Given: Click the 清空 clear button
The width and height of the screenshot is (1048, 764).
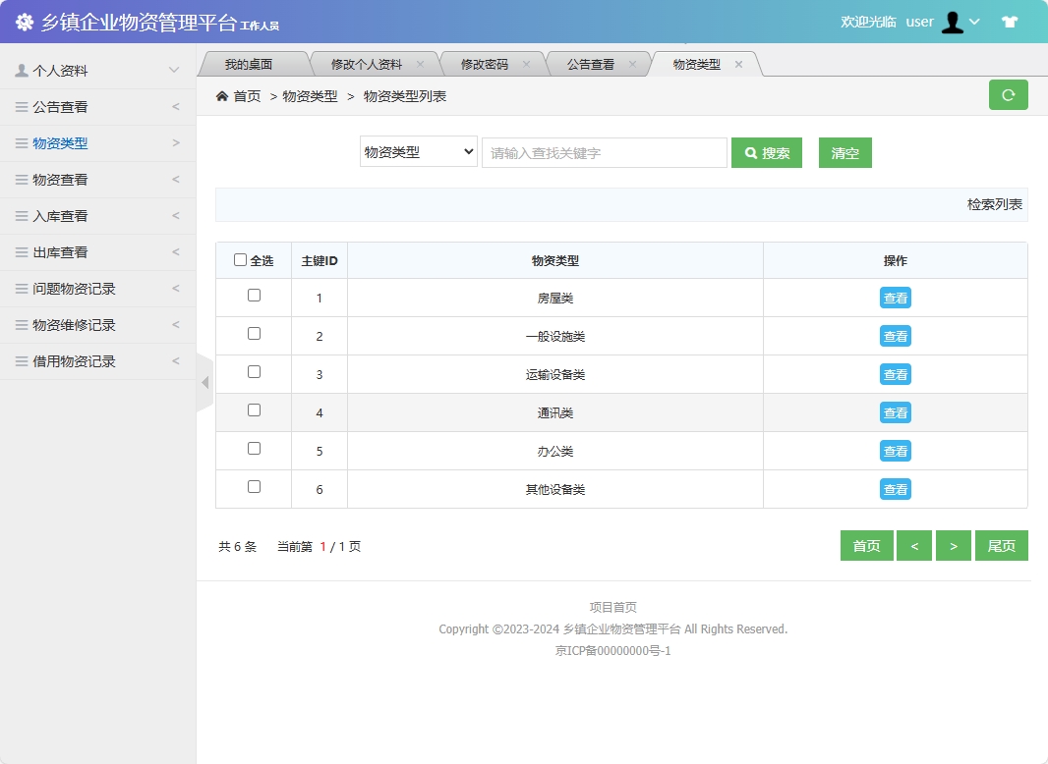Looking at the screenshot, I should coord(844,152).
